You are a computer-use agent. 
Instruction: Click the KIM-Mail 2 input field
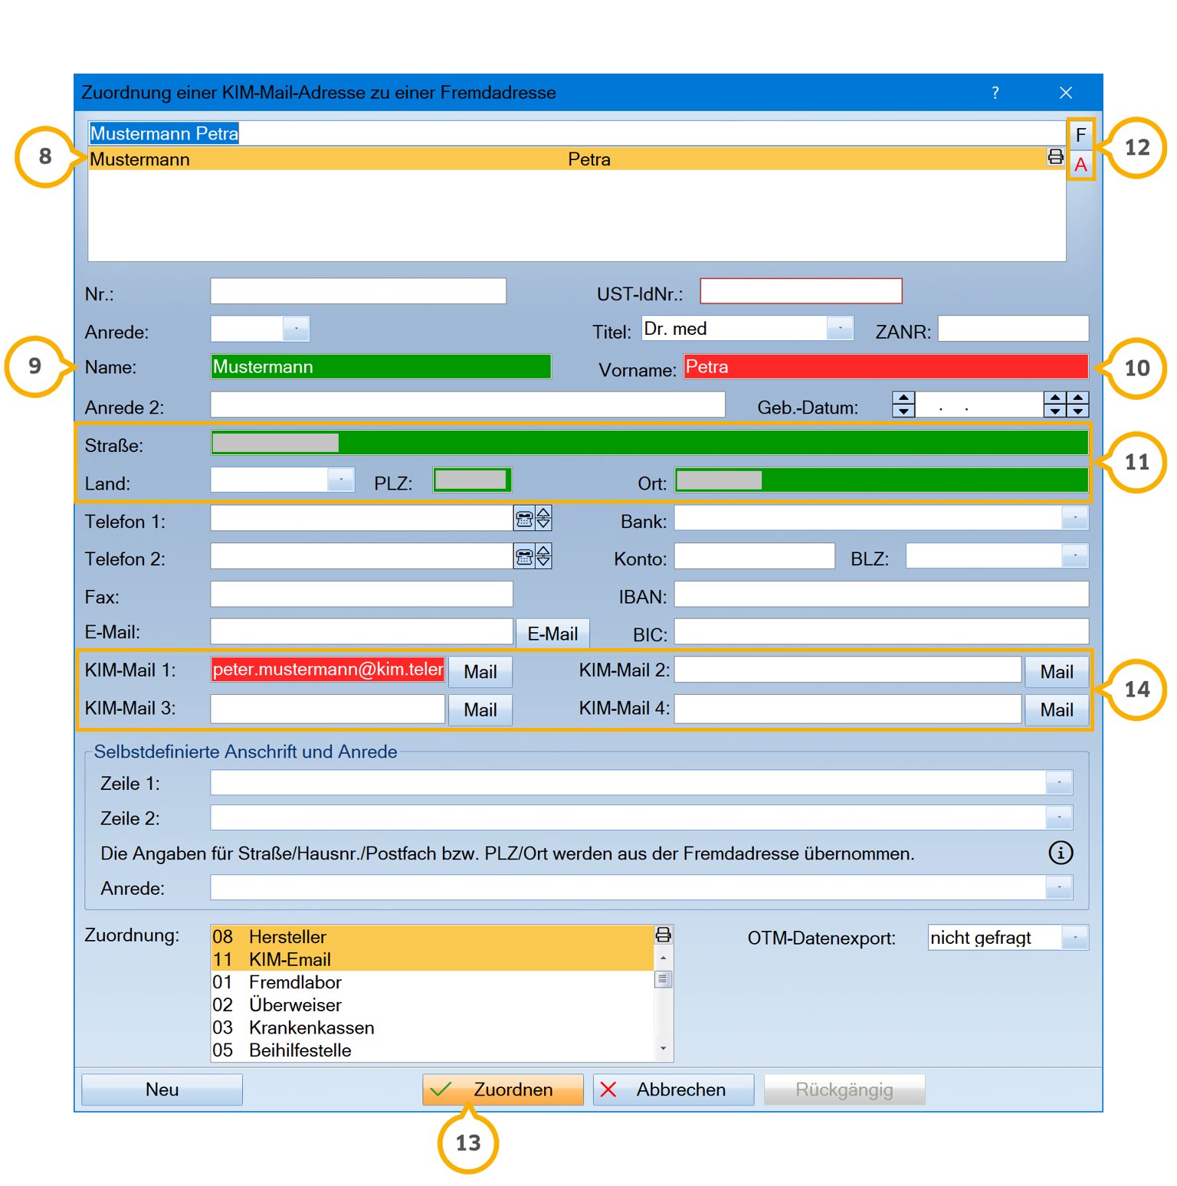pos(848,670)
